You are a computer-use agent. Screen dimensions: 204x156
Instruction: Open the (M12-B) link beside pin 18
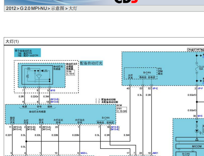115,127
